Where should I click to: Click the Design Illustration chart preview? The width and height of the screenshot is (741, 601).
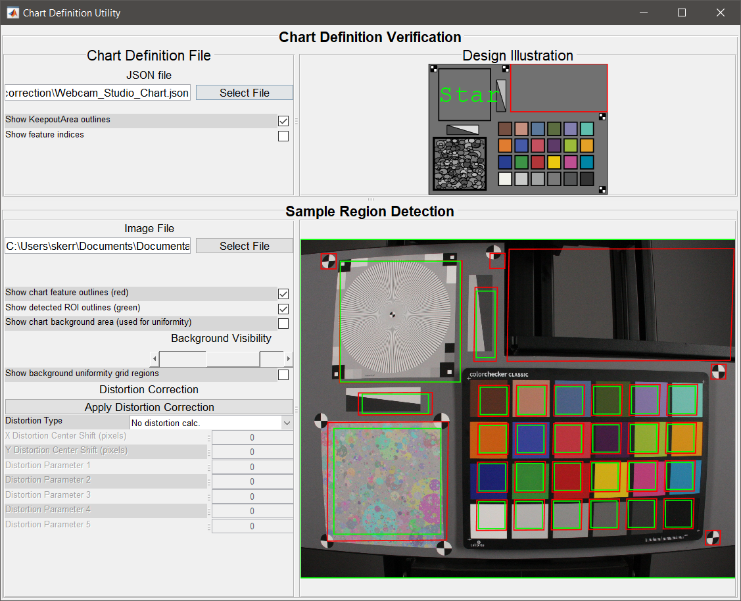point(518,128)
